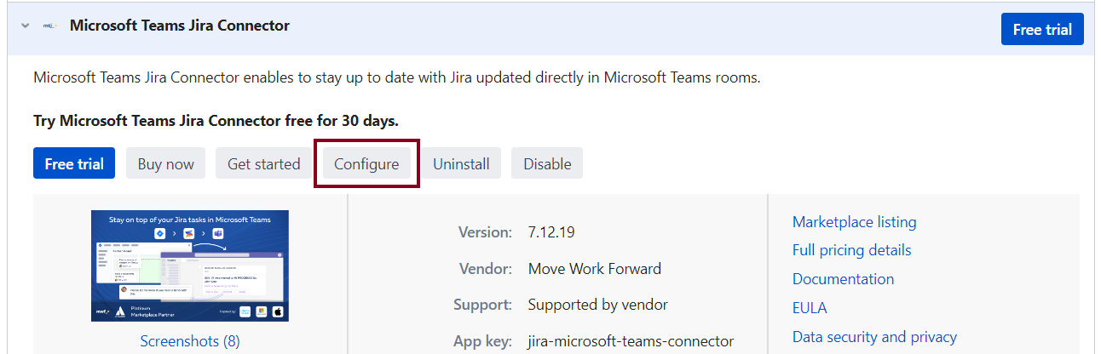Click the vendor name Move Work Forward
The image size is (1101, 354).
point(595,269)
